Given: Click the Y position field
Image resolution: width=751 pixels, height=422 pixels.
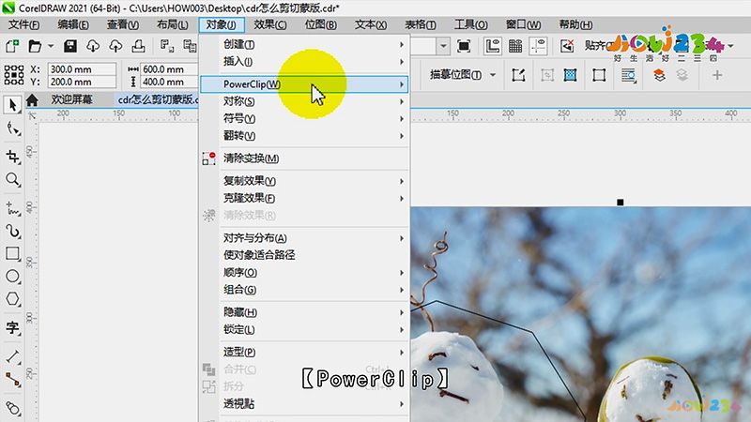Looking at the screenshot, I should pyautogui.click(x=82, y=82).
